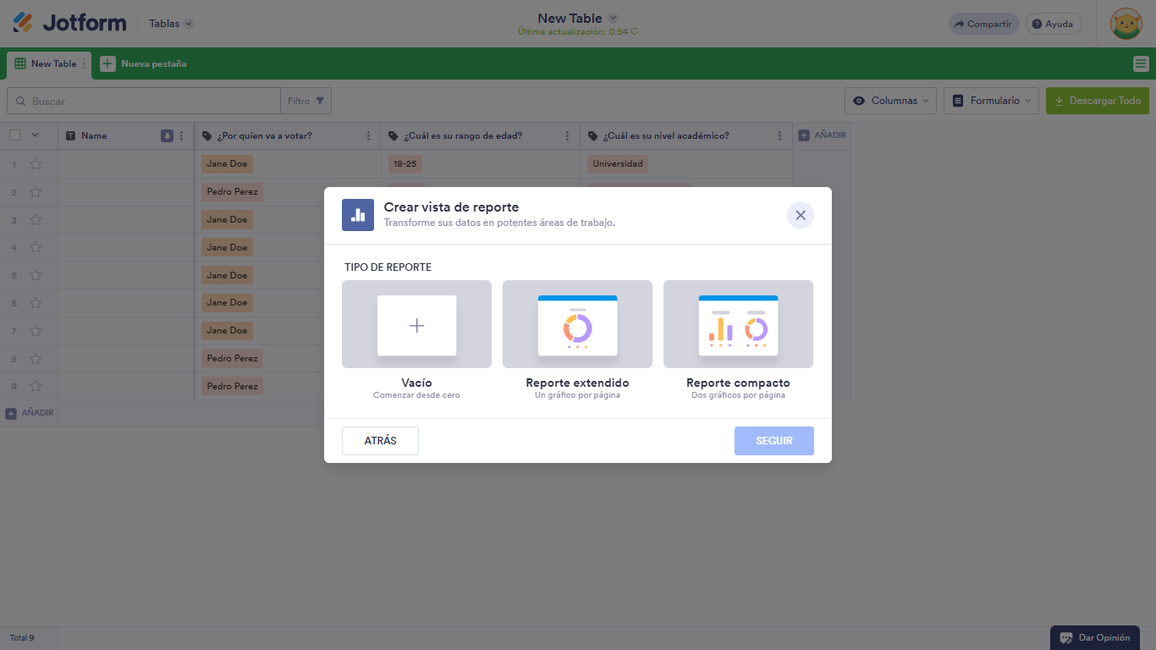Screen dimensions: 1156x650
Task: Open the Formulario dropdown
Action: tap(991, 100)
